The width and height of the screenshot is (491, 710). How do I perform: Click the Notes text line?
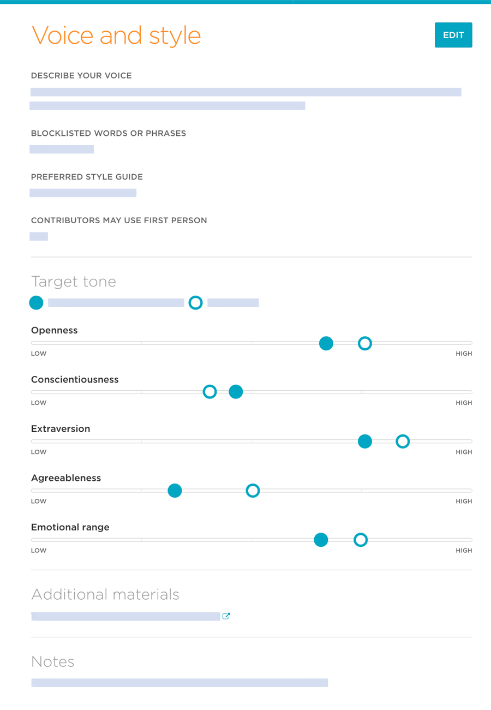coord(179,683)
